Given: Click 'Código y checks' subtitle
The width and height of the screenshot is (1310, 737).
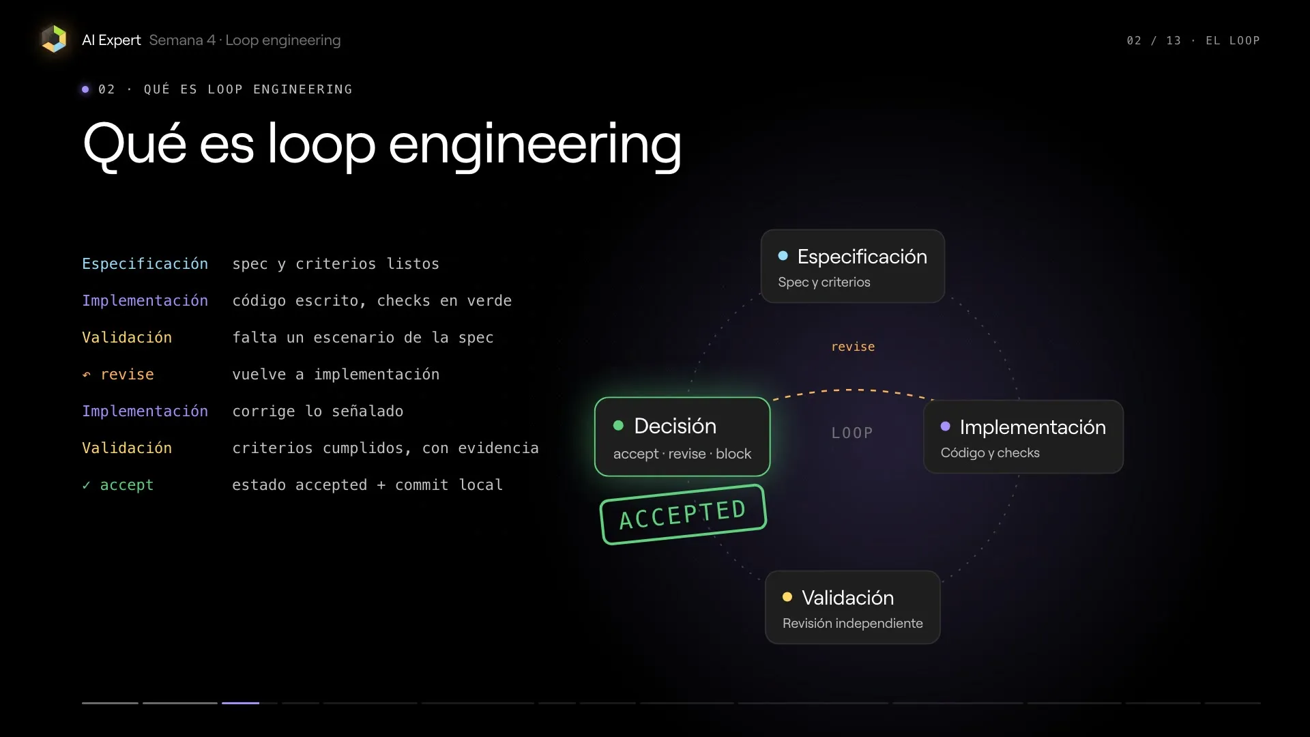Looking at the screenshot, I should [x=990, y=452].
